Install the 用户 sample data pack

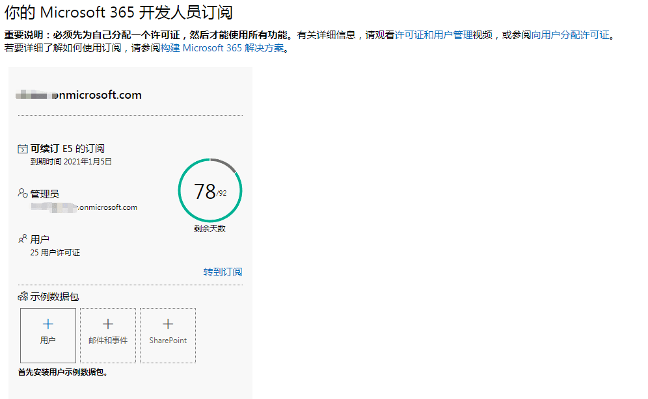pyautogui.click(x=48, y=335)
